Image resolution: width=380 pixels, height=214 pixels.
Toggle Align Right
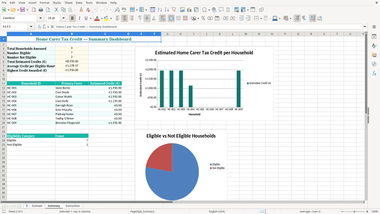click(131, 18)
